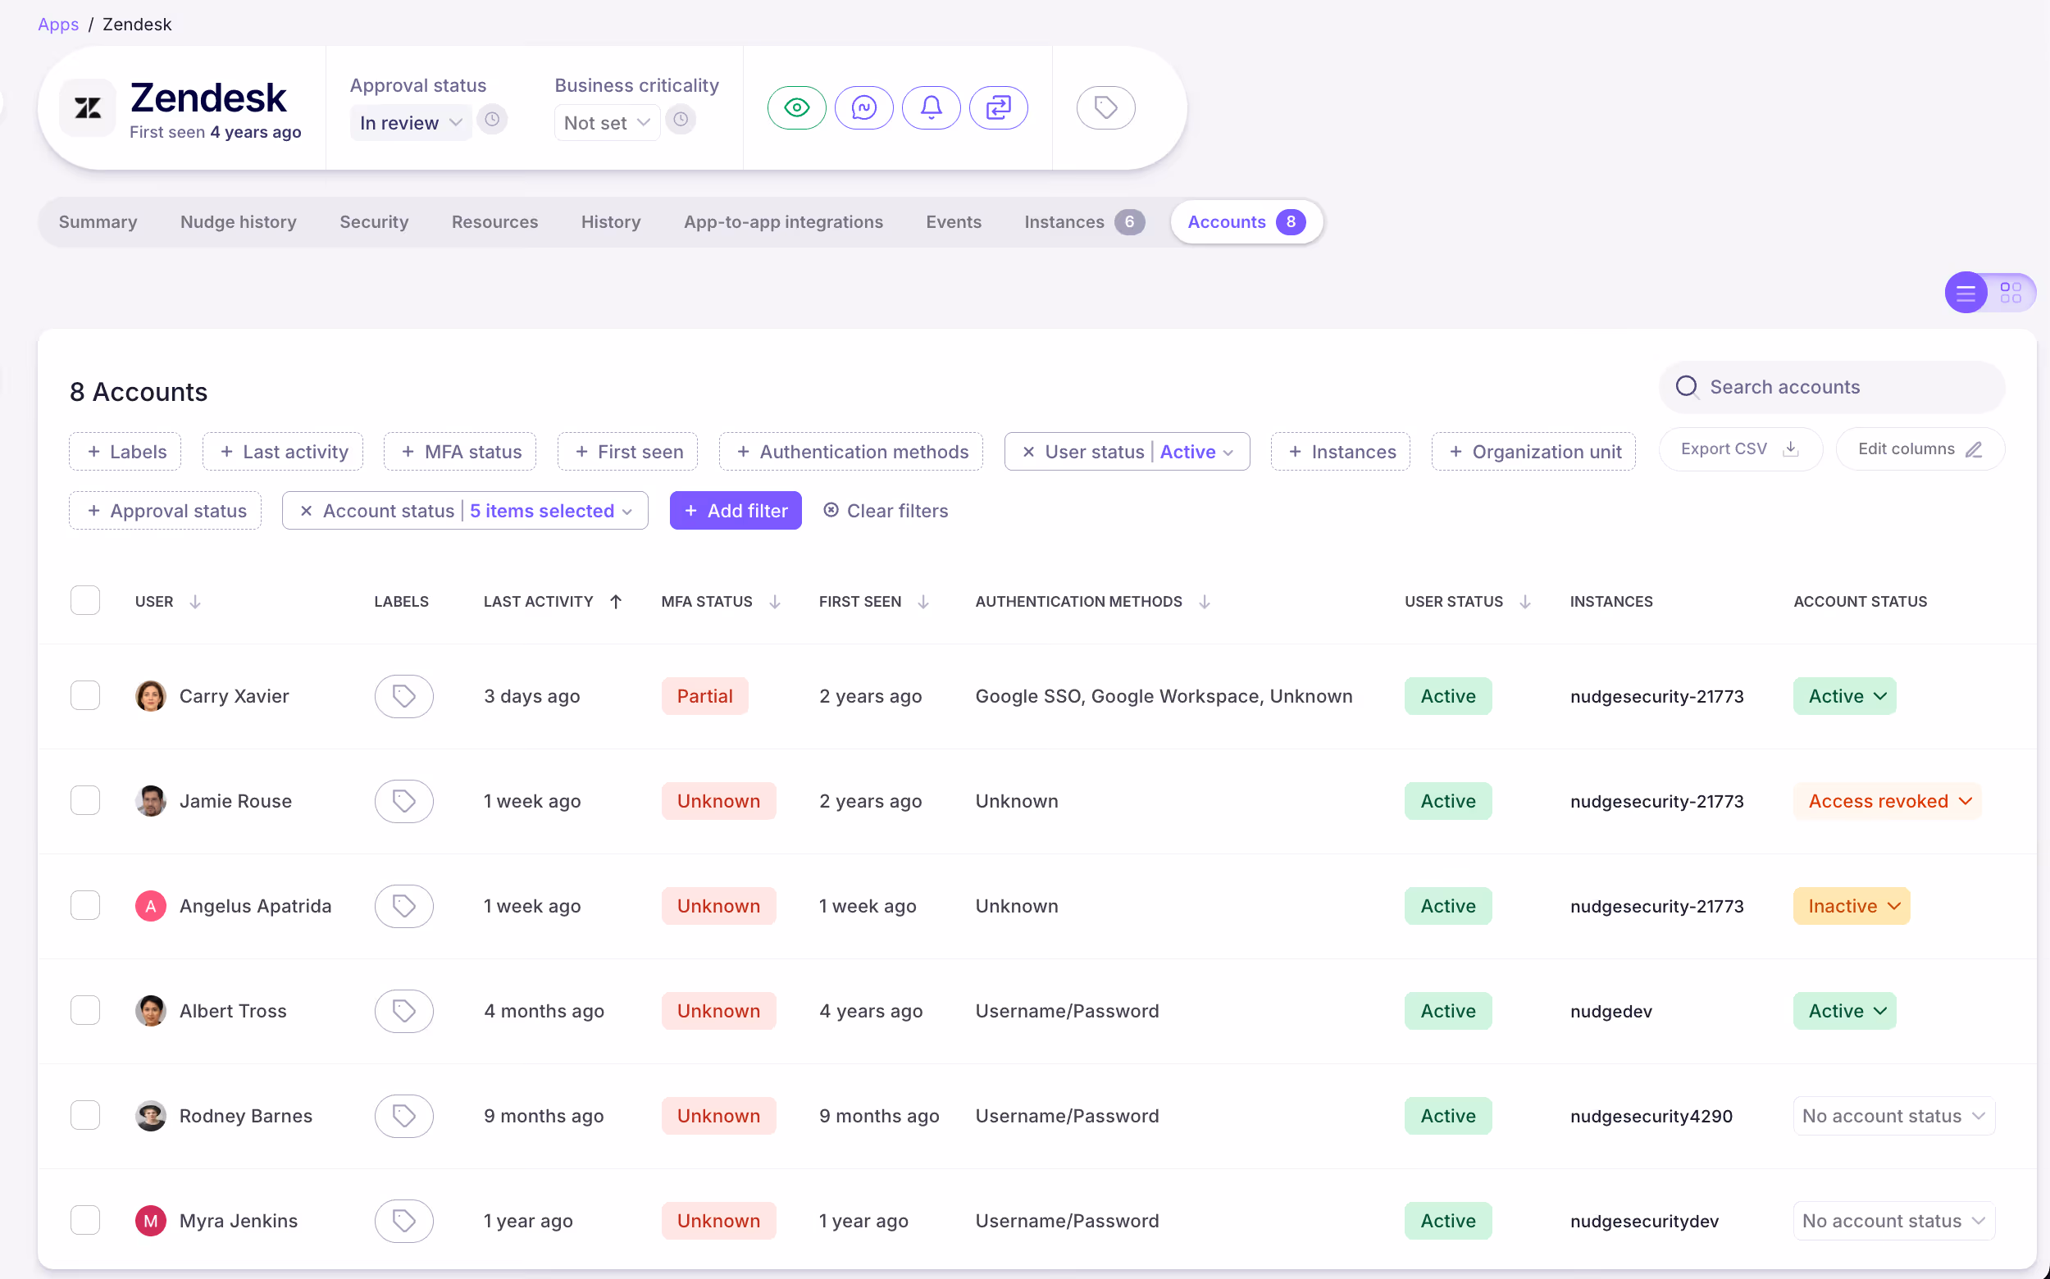This screenshot has height=1279, width=2050.
Task: Open the label tag icon on Carry Xavier's row
Action: [x=403, y=695]
